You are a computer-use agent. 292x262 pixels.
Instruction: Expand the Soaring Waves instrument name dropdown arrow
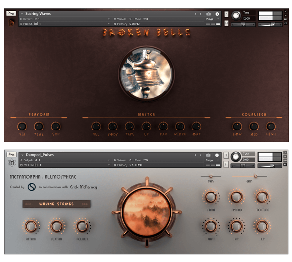(x=22, y=14)
